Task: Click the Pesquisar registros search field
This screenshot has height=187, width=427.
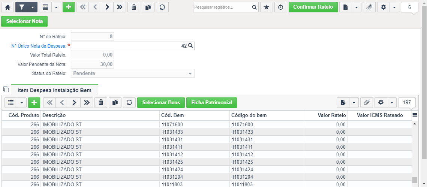Action: click(x=222, y=7)
